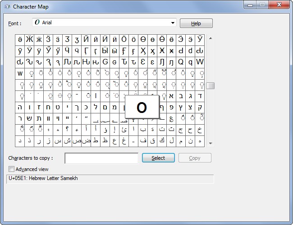Click the greyed-out Copy button
The height and width of the screenshot is (225, 293).
click(x=195, y=158)
